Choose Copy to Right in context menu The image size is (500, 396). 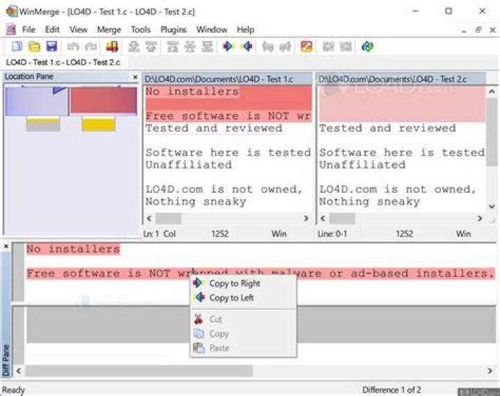(243, 284)
